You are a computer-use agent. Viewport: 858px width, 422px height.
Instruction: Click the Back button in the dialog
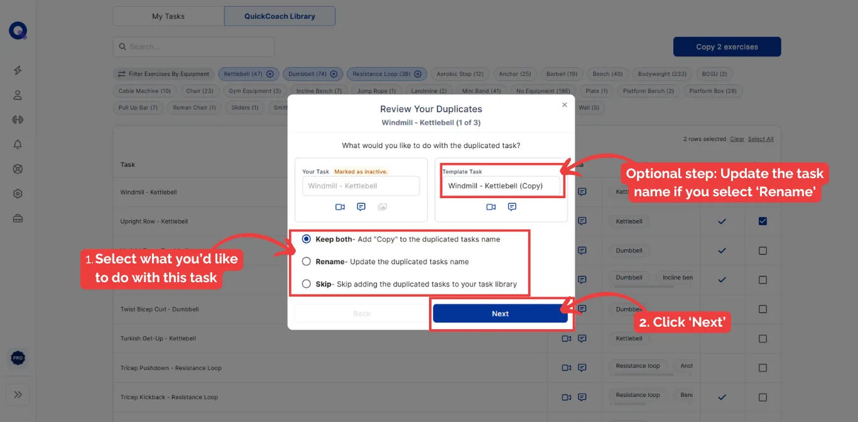pos(362,314)
